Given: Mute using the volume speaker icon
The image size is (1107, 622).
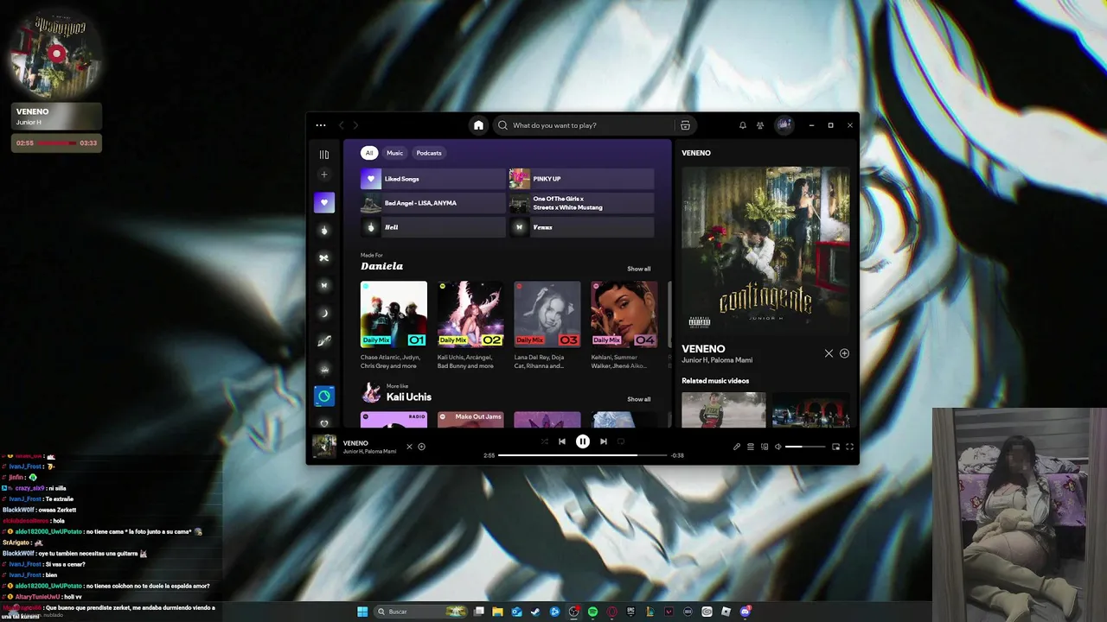Looking at the screenshot, I should pyautogui.click(x=777, y=447).
